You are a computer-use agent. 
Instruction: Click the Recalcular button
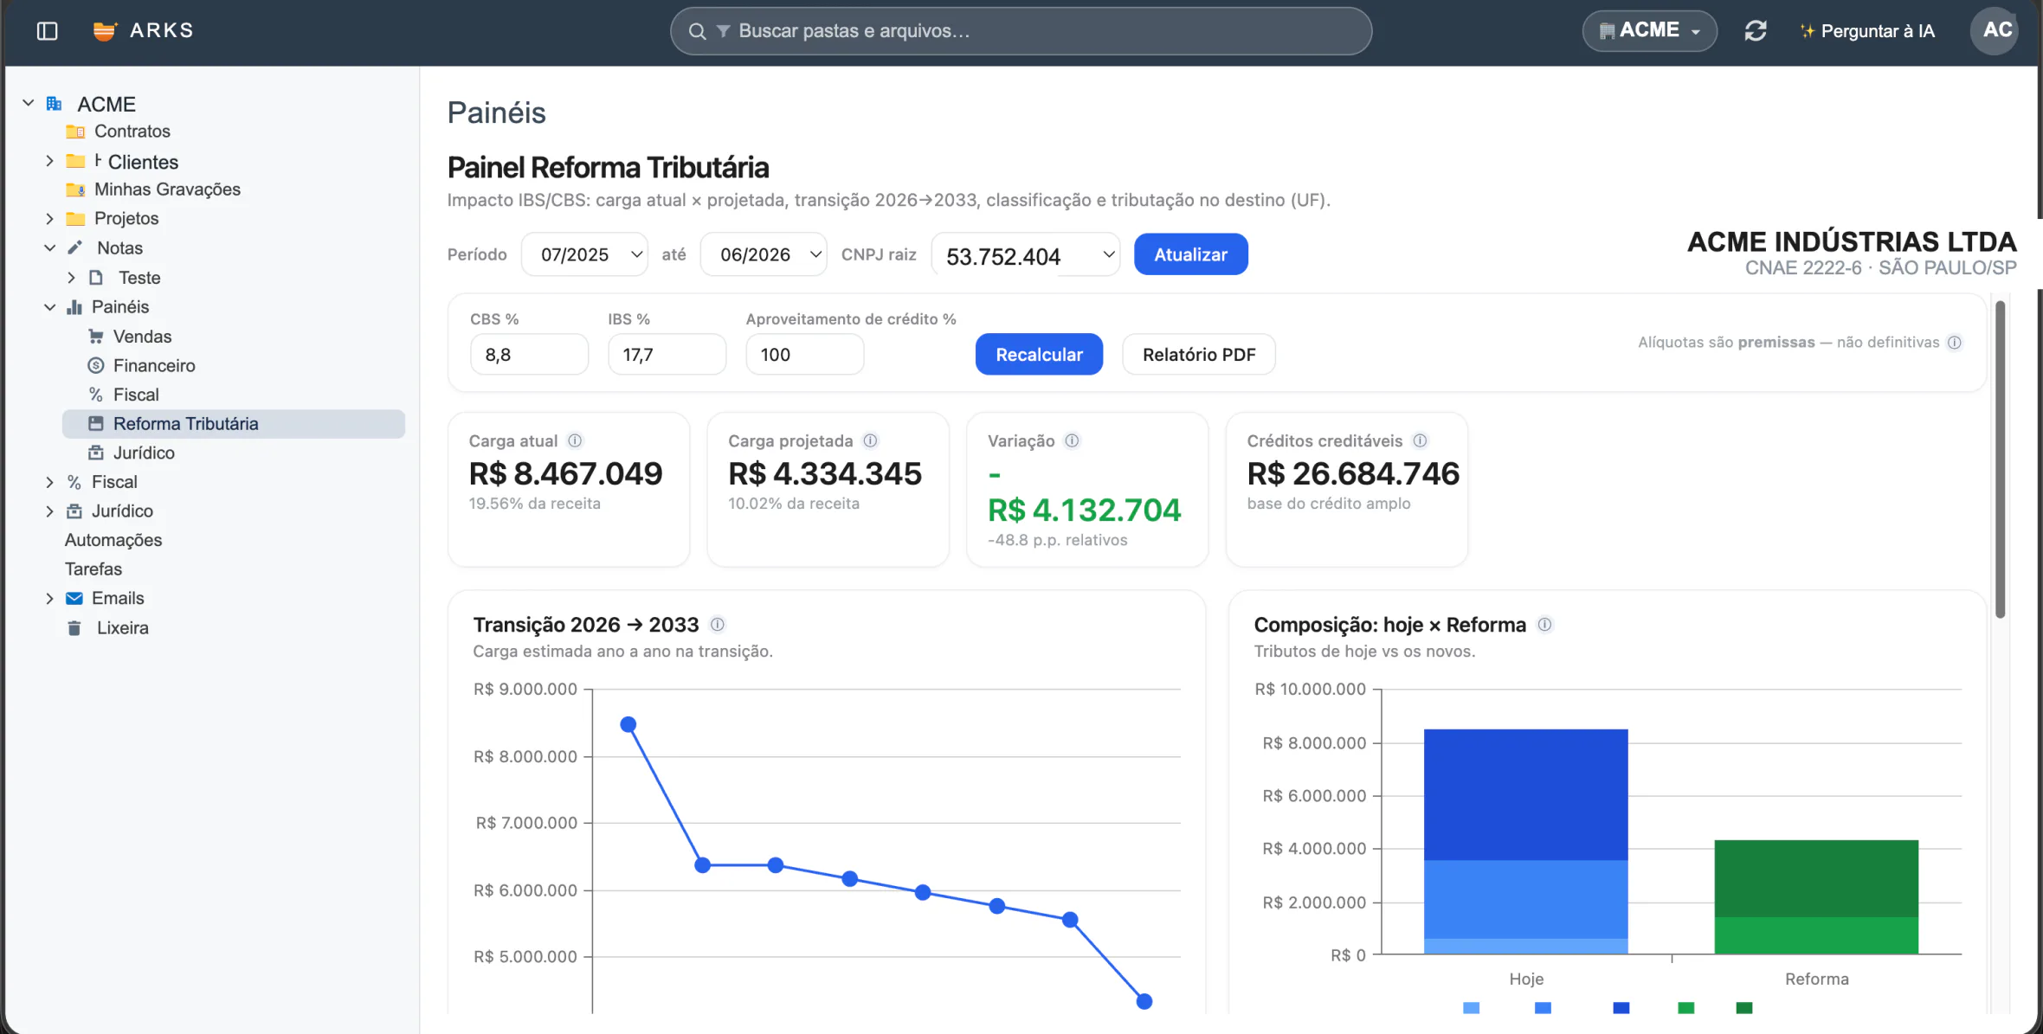(1039, 354)
